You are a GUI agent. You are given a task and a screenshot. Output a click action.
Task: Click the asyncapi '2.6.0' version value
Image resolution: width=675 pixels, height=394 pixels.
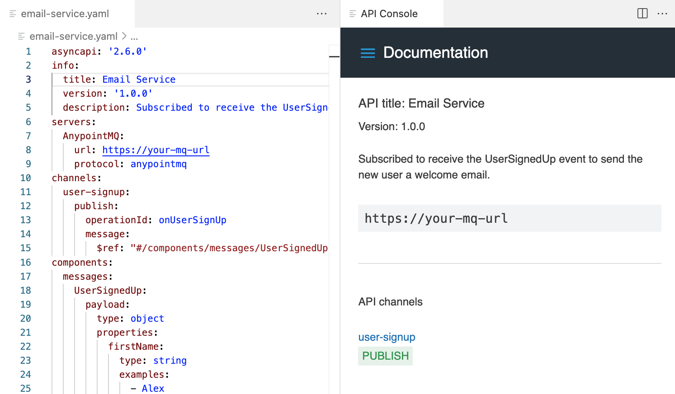click(127, 52)
